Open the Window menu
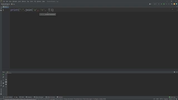Image resolution: width=178 pixels, height=100 pixels. [39, 1]
